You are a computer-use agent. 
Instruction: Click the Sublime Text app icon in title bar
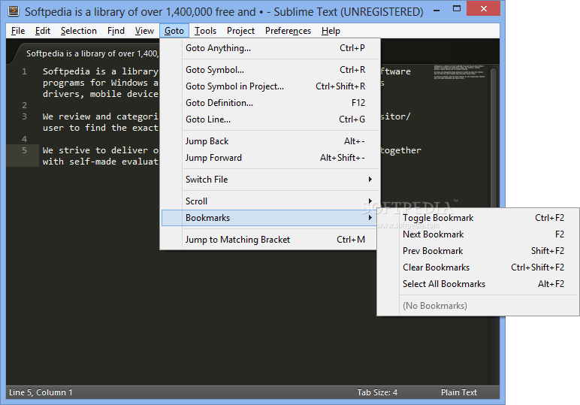point(14,11)
